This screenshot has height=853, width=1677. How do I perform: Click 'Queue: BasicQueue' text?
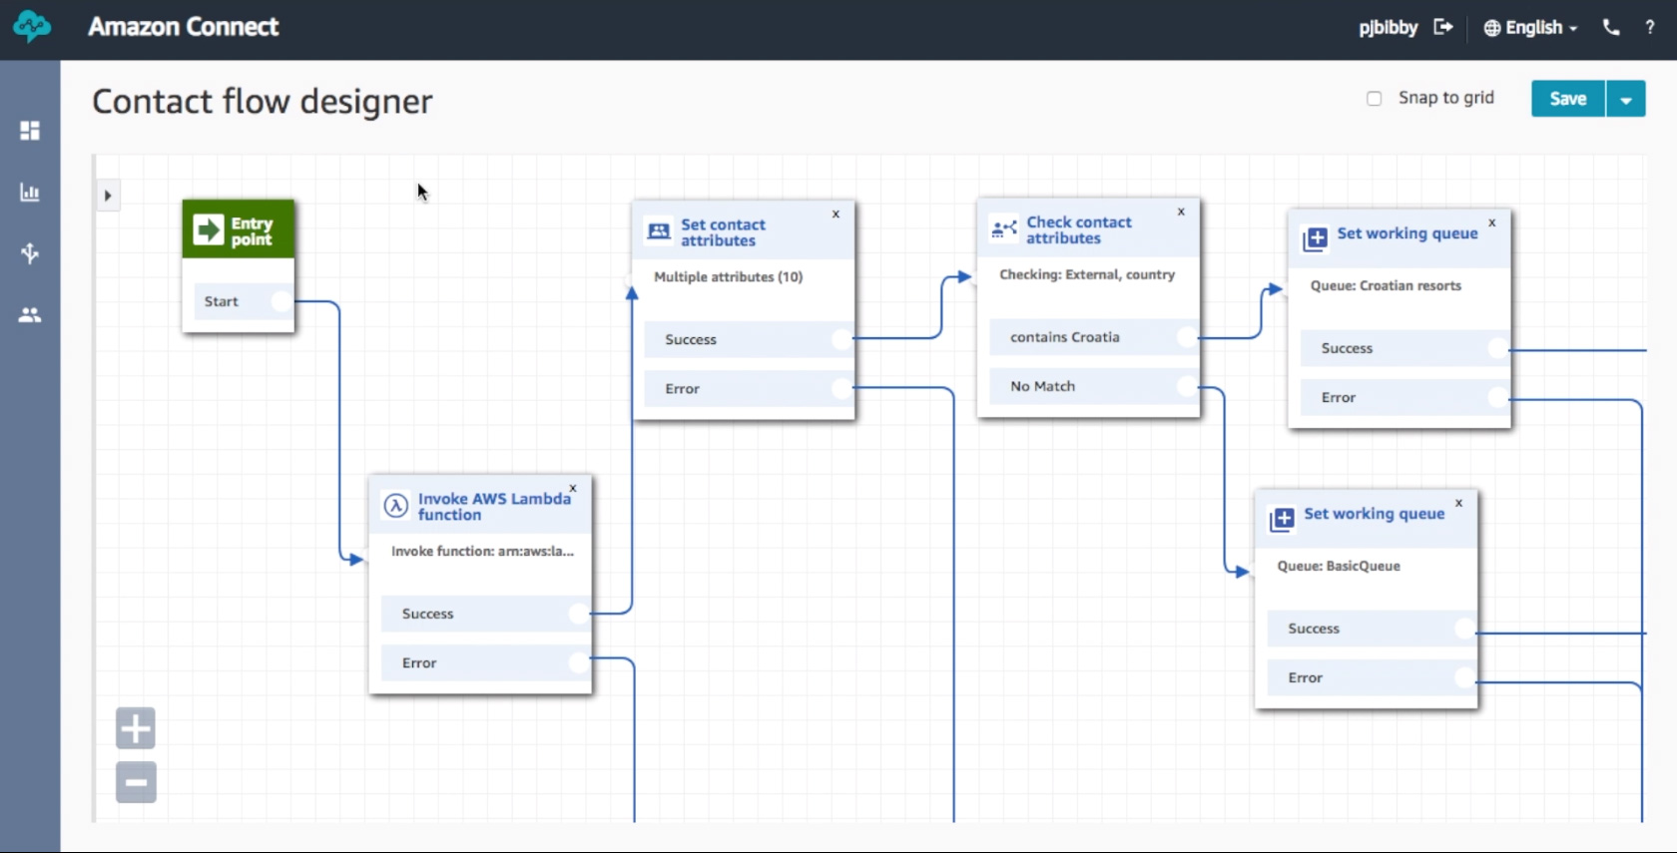click(1339, 566)
